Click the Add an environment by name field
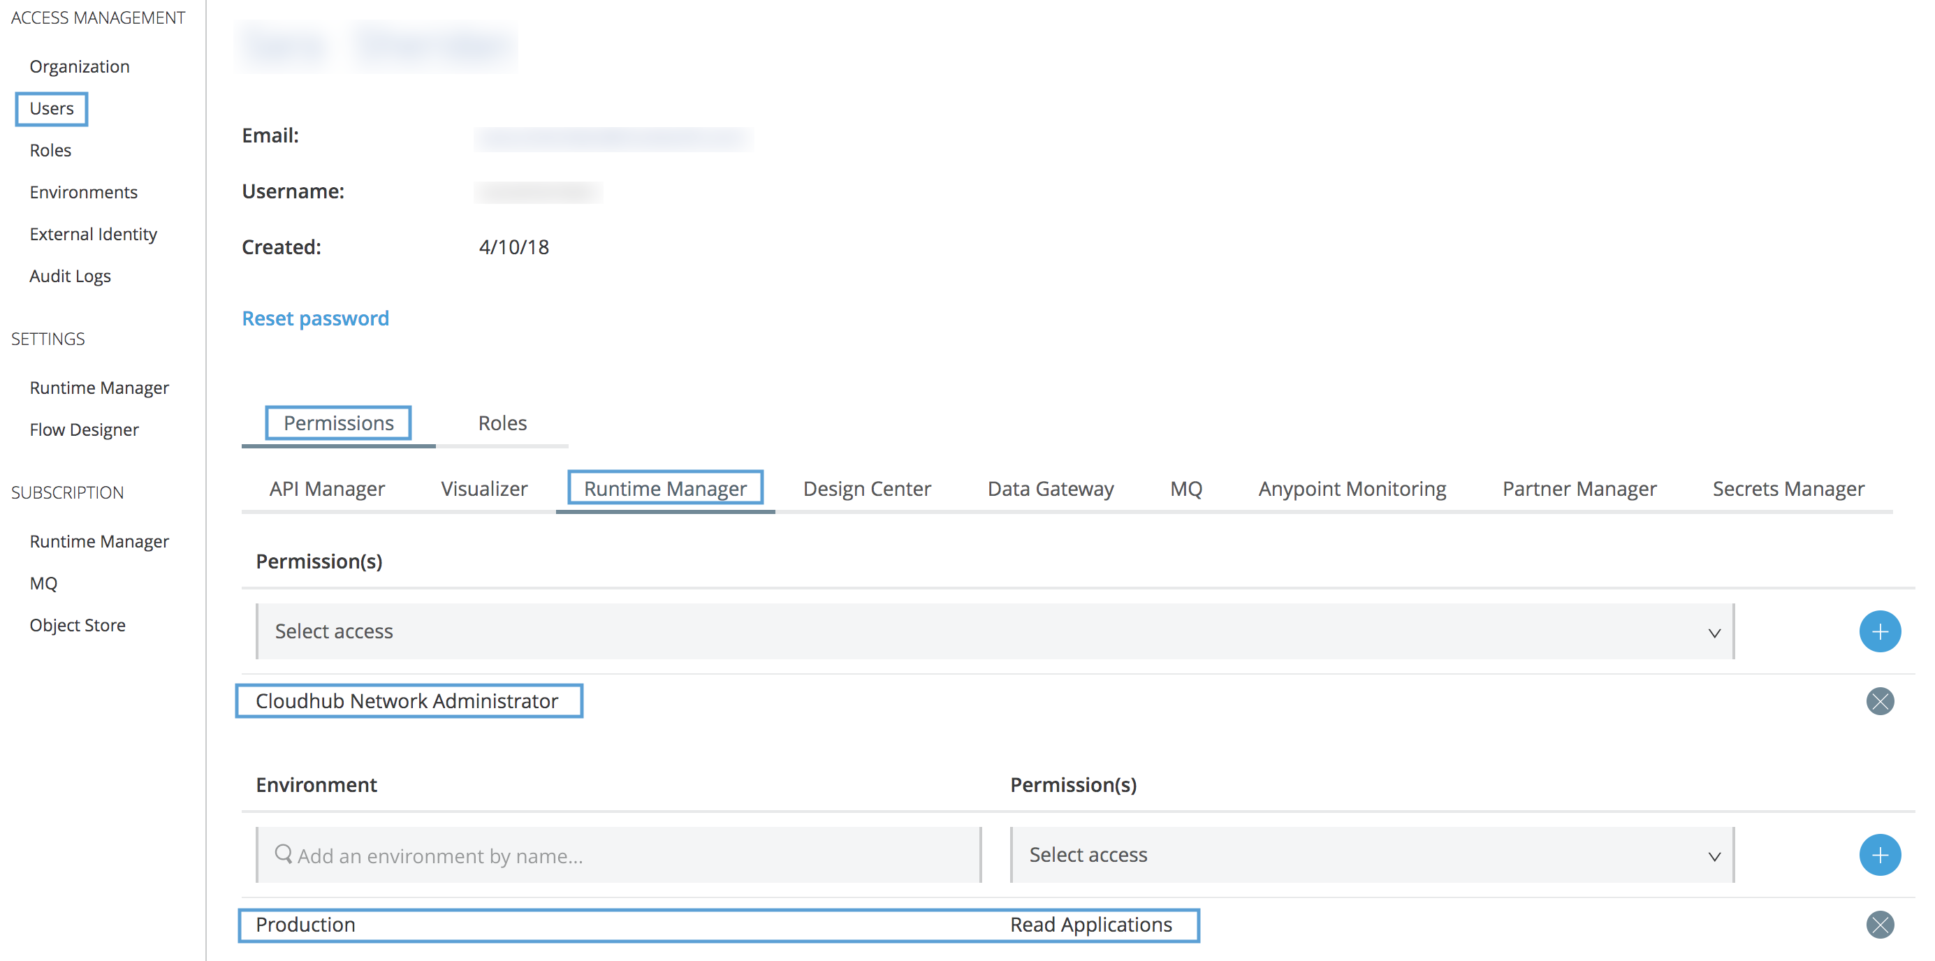The image size is (1935, 961). point(526,854)
